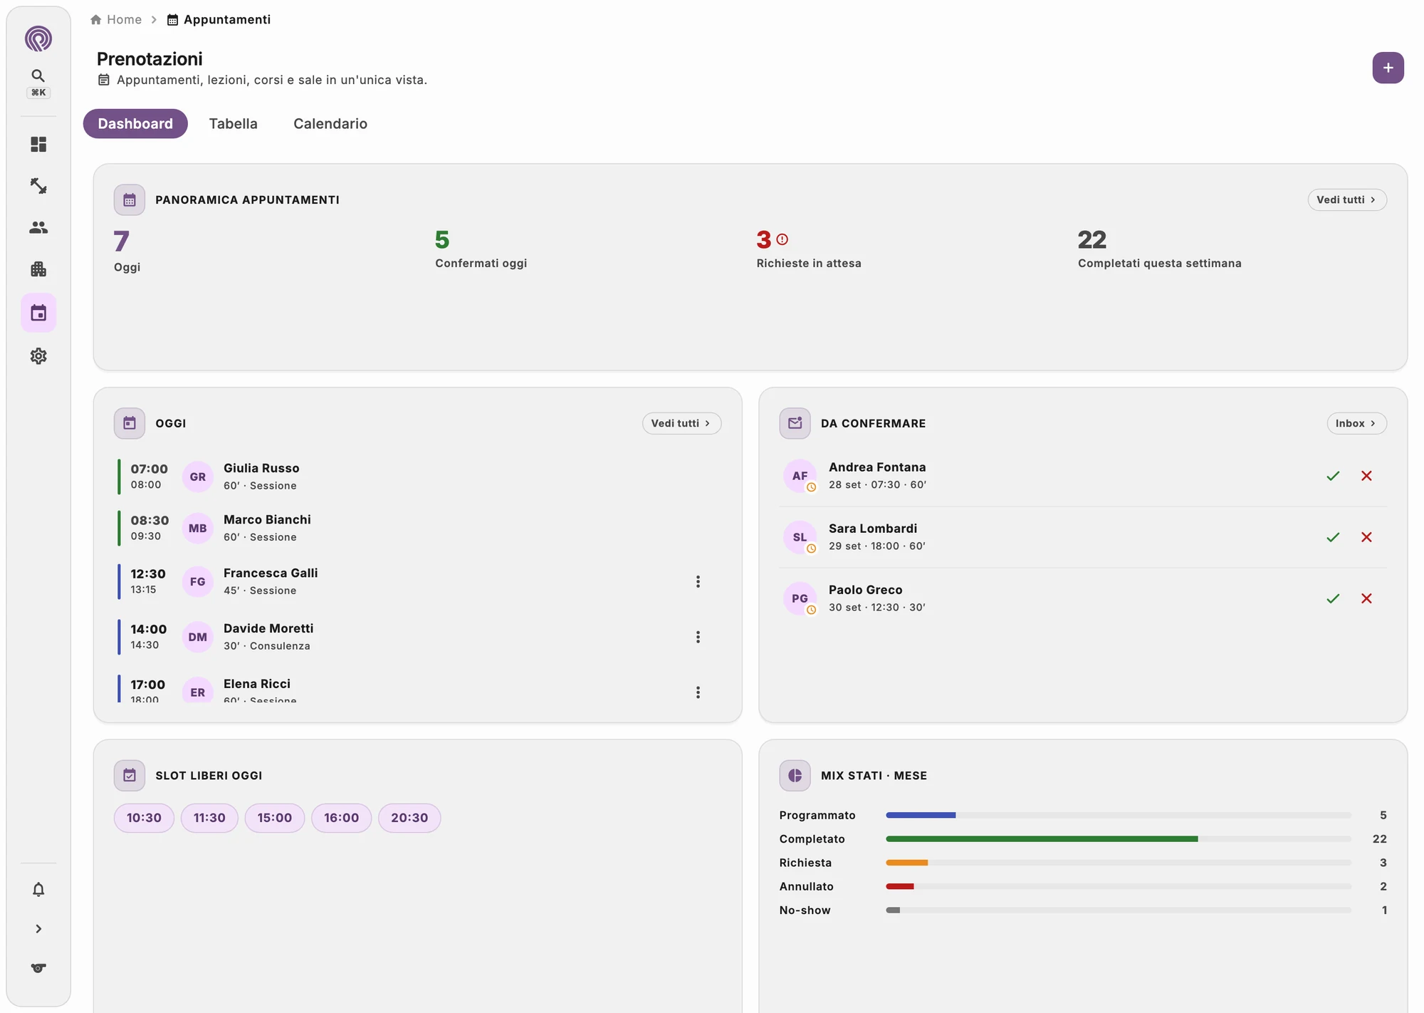Click the purple plus add booking button
The width and height of the screenshot is (1424, 1013).
(x=1388, y=68)
